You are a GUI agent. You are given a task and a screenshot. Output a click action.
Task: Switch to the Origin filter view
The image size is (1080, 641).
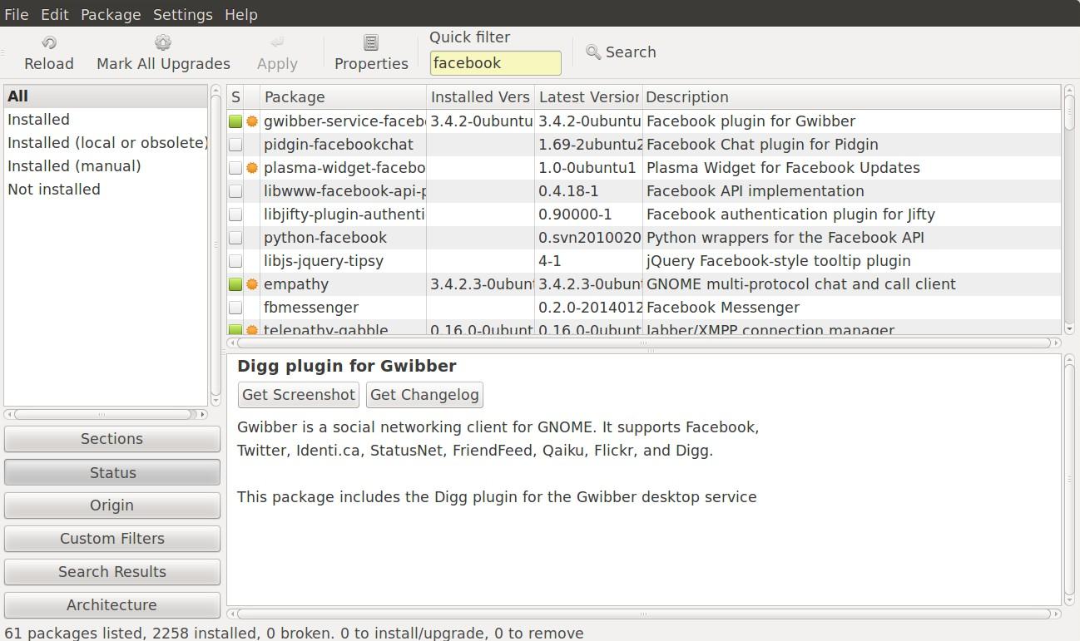coord(112,505)
